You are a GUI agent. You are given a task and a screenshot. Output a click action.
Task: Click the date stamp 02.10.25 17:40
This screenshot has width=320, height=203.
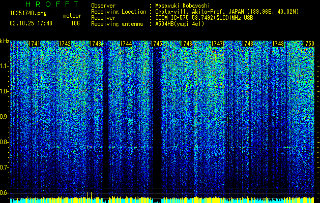click(31, 23)
